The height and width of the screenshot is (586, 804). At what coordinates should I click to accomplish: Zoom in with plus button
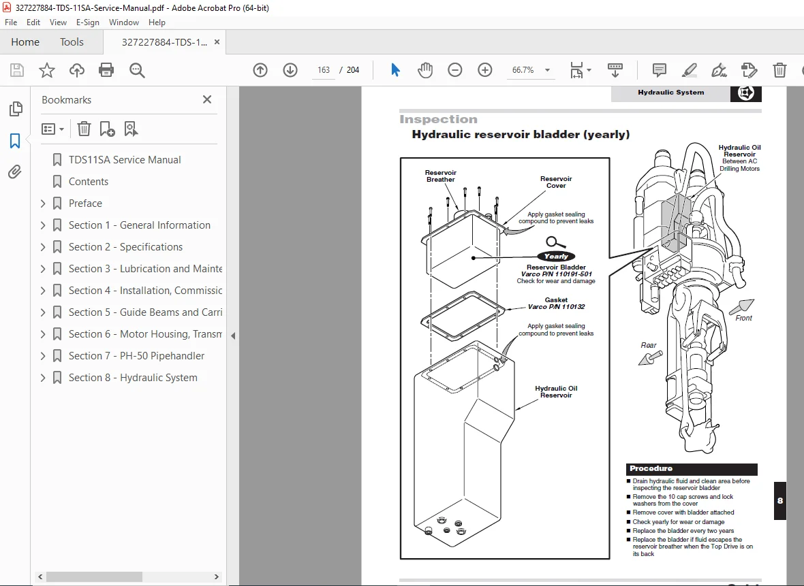(484, 69)
